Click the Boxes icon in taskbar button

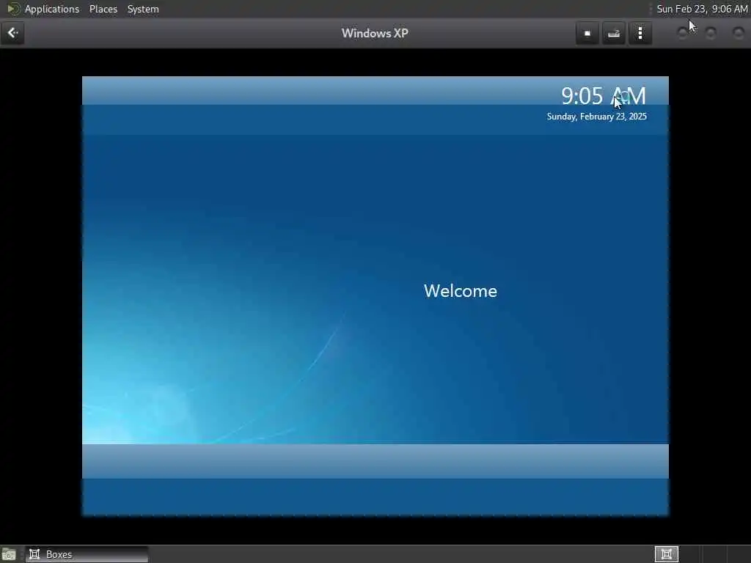[34, 554]
